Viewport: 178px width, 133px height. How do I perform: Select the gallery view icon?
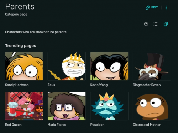point(166,24)
